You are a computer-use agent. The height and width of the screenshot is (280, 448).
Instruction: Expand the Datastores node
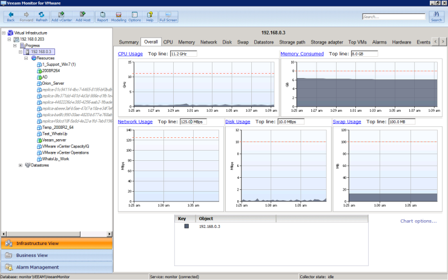21,165
